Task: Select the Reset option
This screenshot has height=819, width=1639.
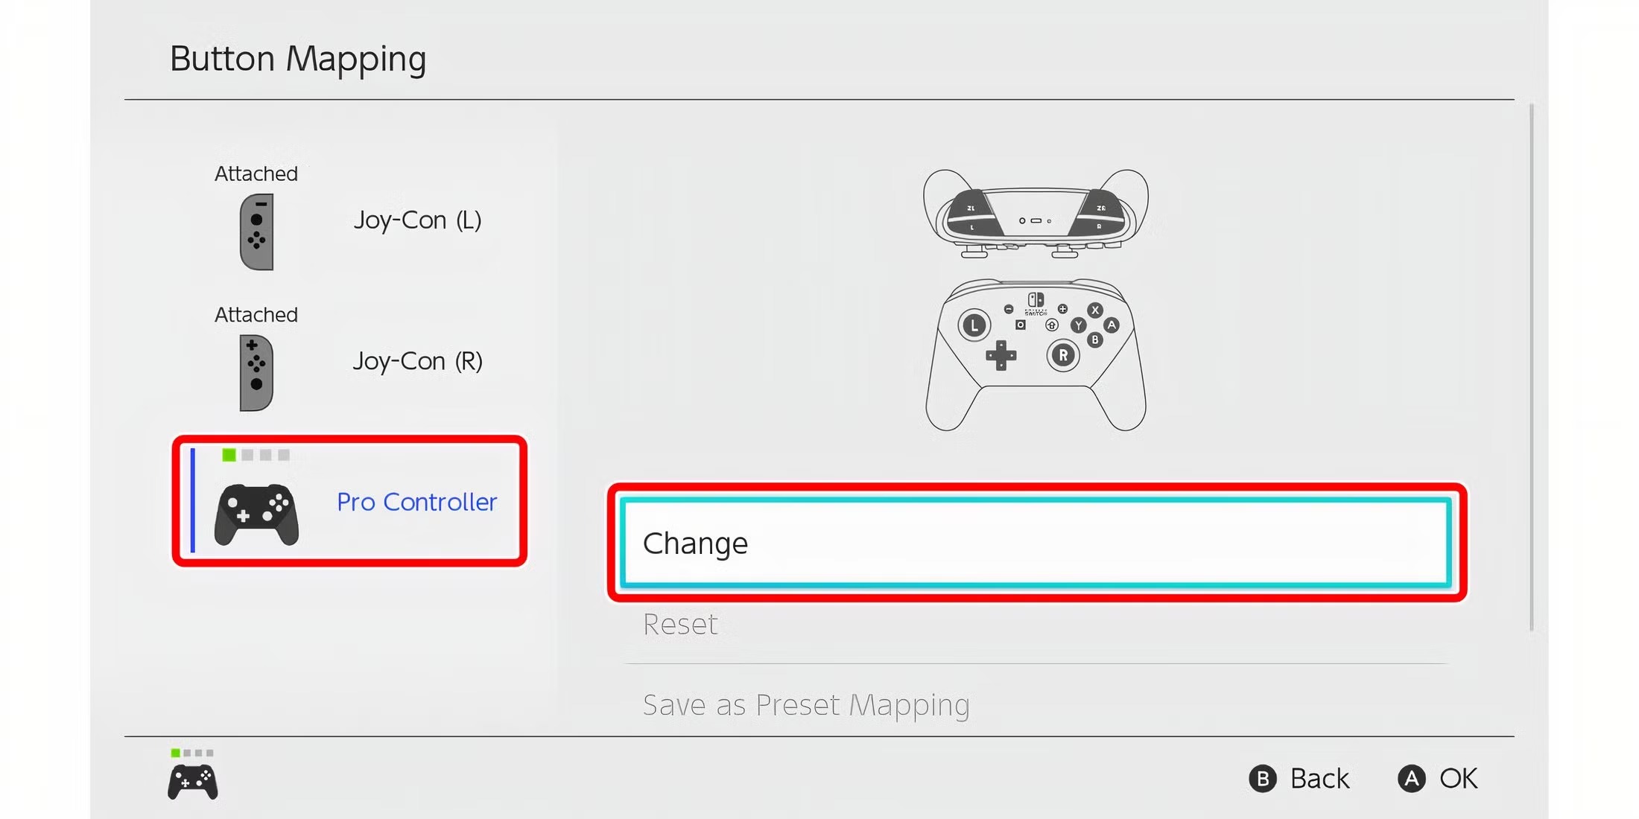Action: (680, 625)
